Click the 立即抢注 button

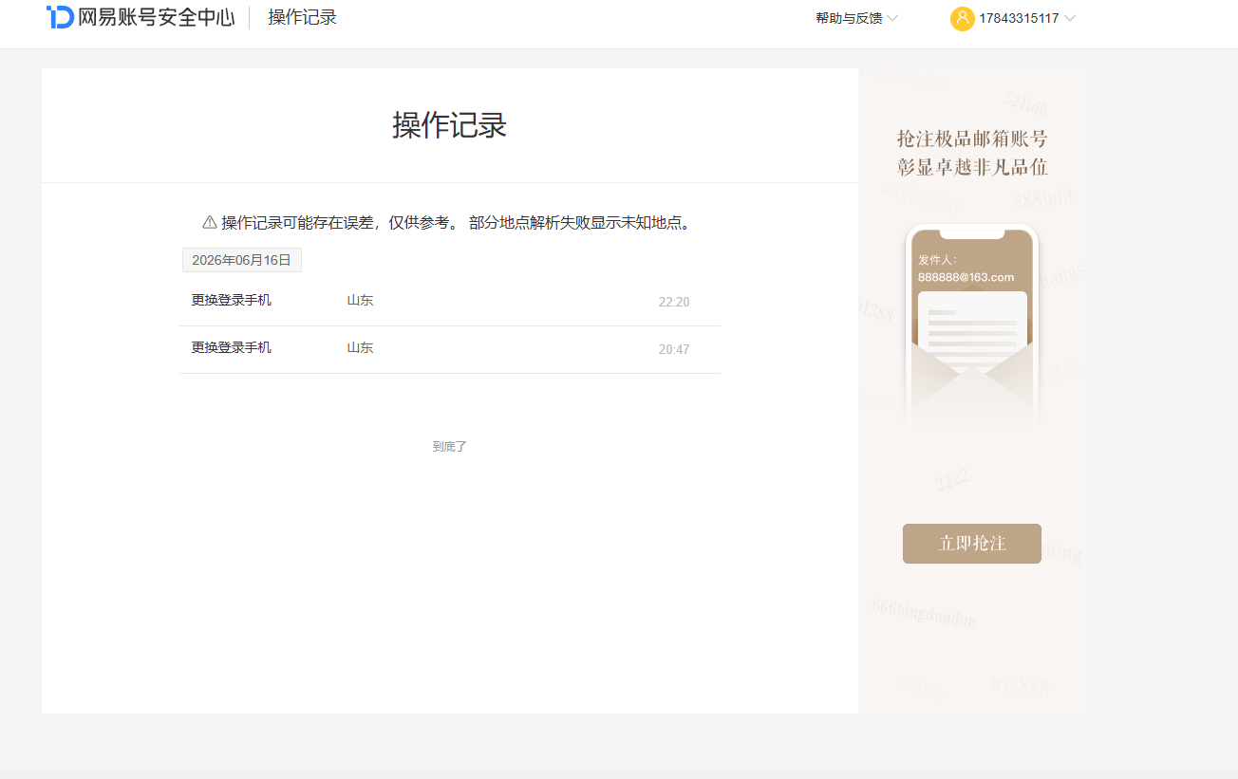tap(972, 544)
